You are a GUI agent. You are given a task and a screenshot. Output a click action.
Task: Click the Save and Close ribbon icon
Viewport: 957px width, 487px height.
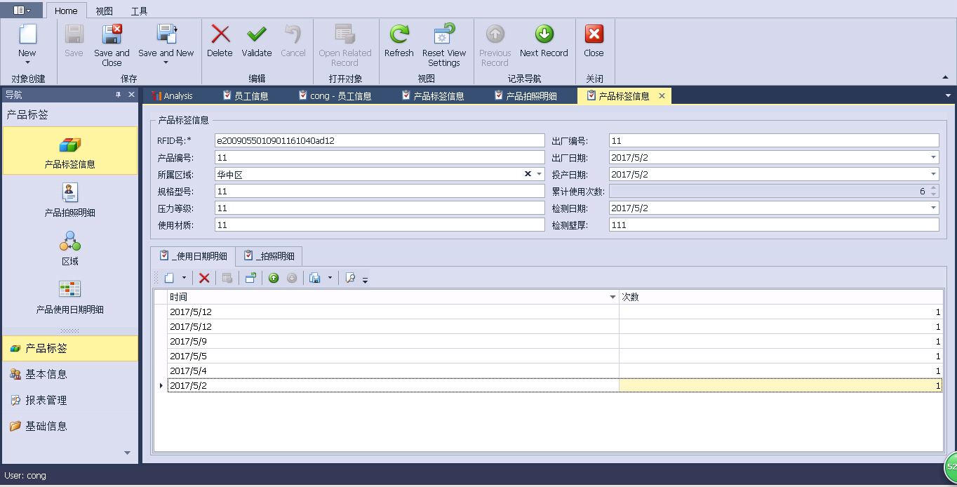click(x=112, y=34)
